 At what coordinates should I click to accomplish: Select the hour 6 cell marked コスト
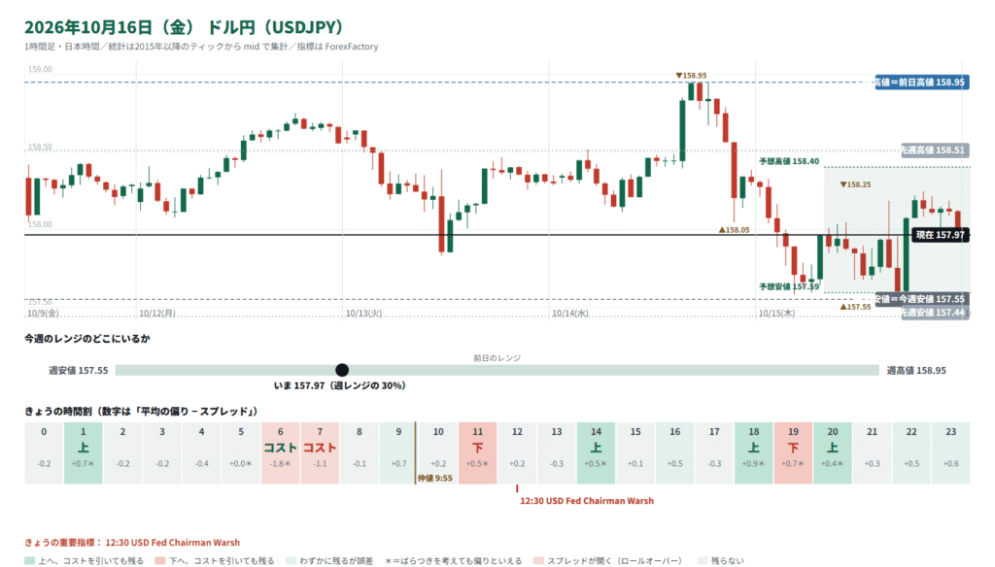tap(281, 452)
